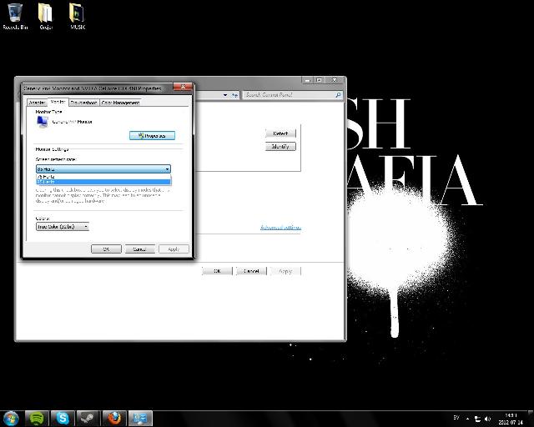534x427 pixels.
Task: Click the taskbar clock and date
Action: [511, 419]
